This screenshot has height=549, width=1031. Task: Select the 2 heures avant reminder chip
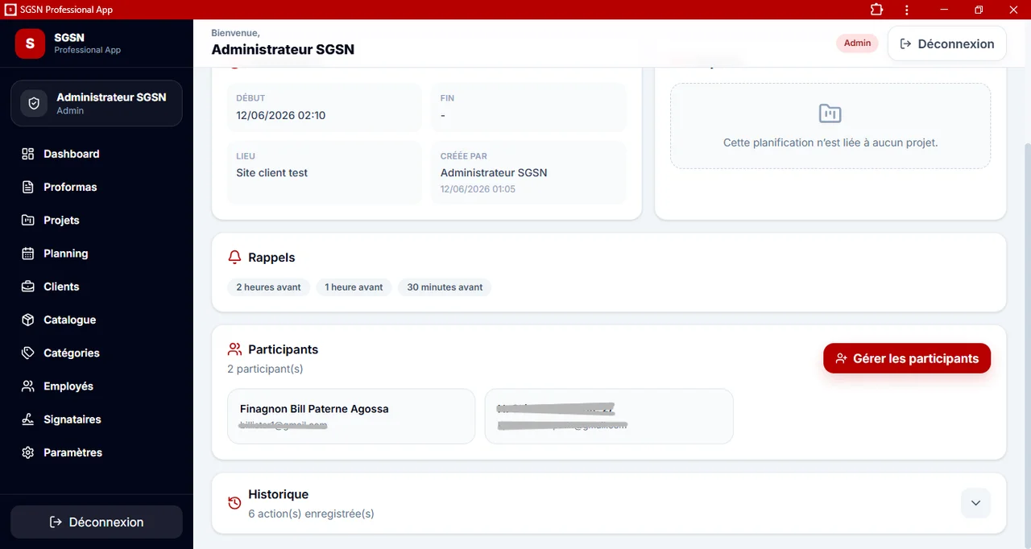coord(268,287)
